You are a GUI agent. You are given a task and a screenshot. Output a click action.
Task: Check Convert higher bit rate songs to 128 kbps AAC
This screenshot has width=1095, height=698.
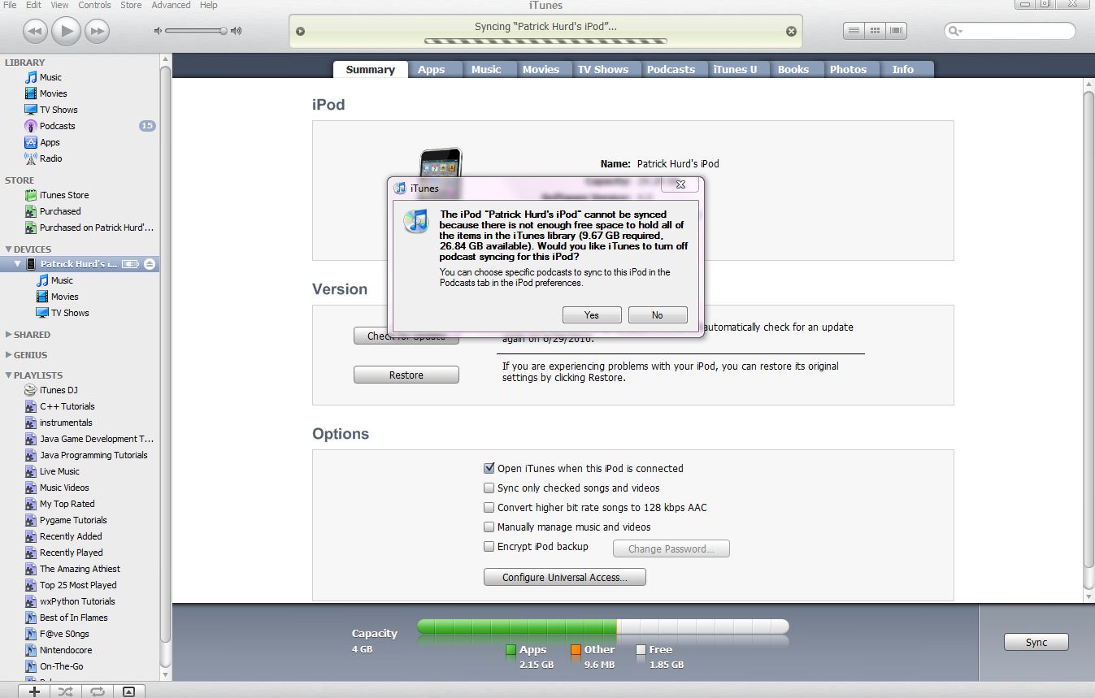tap(489, 507)
